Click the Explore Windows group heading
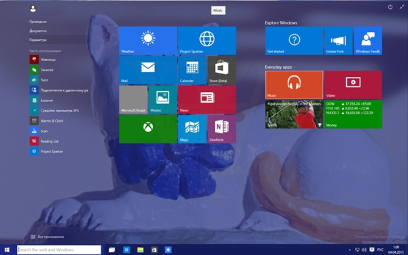This screenshot has height=255, width=408. (x=281, y=23)
